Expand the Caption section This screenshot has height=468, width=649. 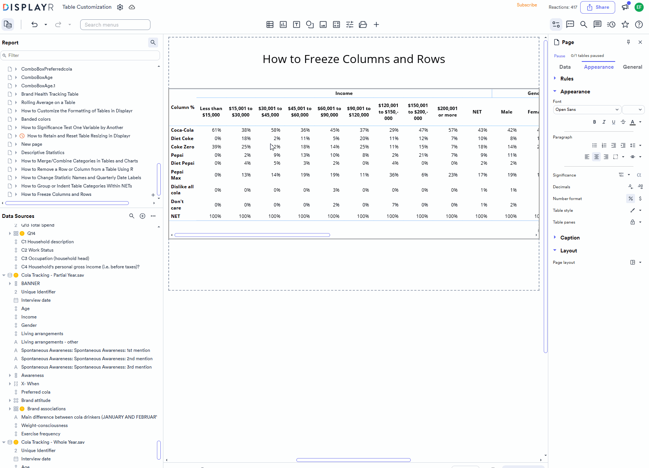pos(555,237)
